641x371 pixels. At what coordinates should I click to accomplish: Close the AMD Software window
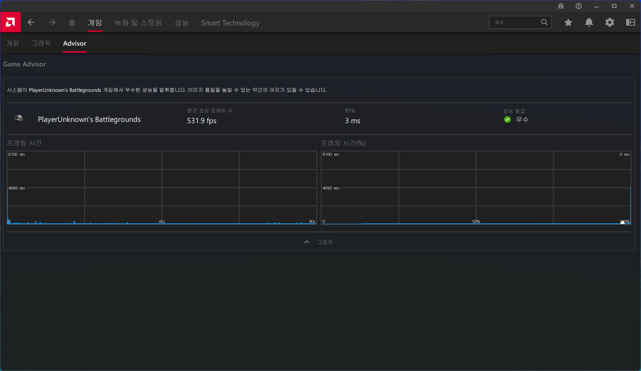click(632, 6)
